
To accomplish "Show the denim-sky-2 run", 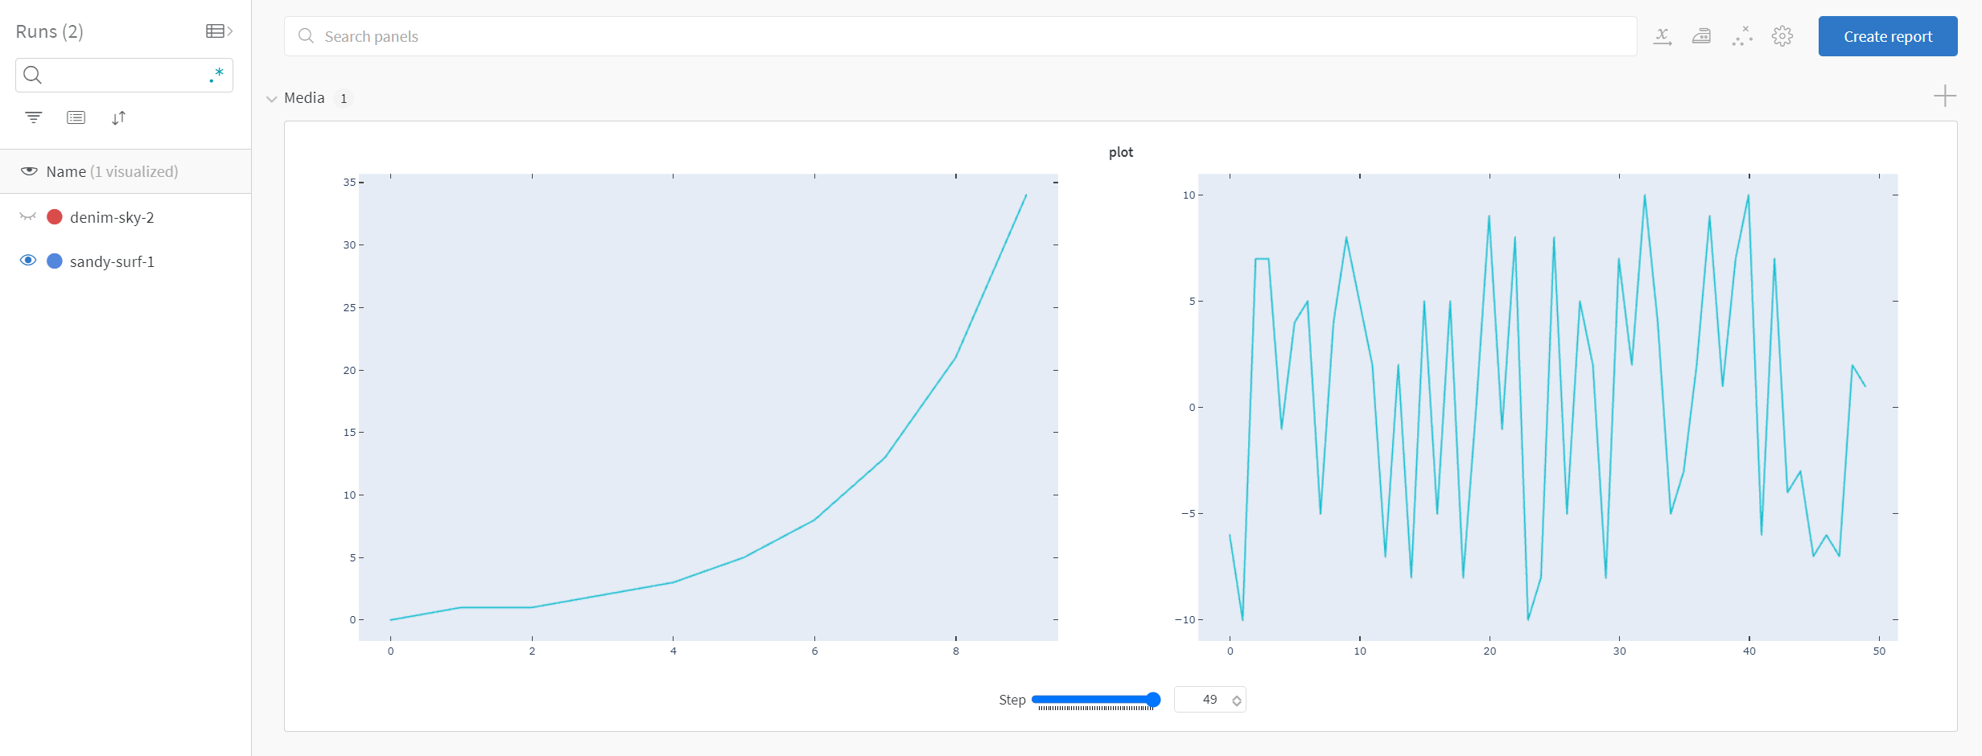I will (x=28, y=216).
